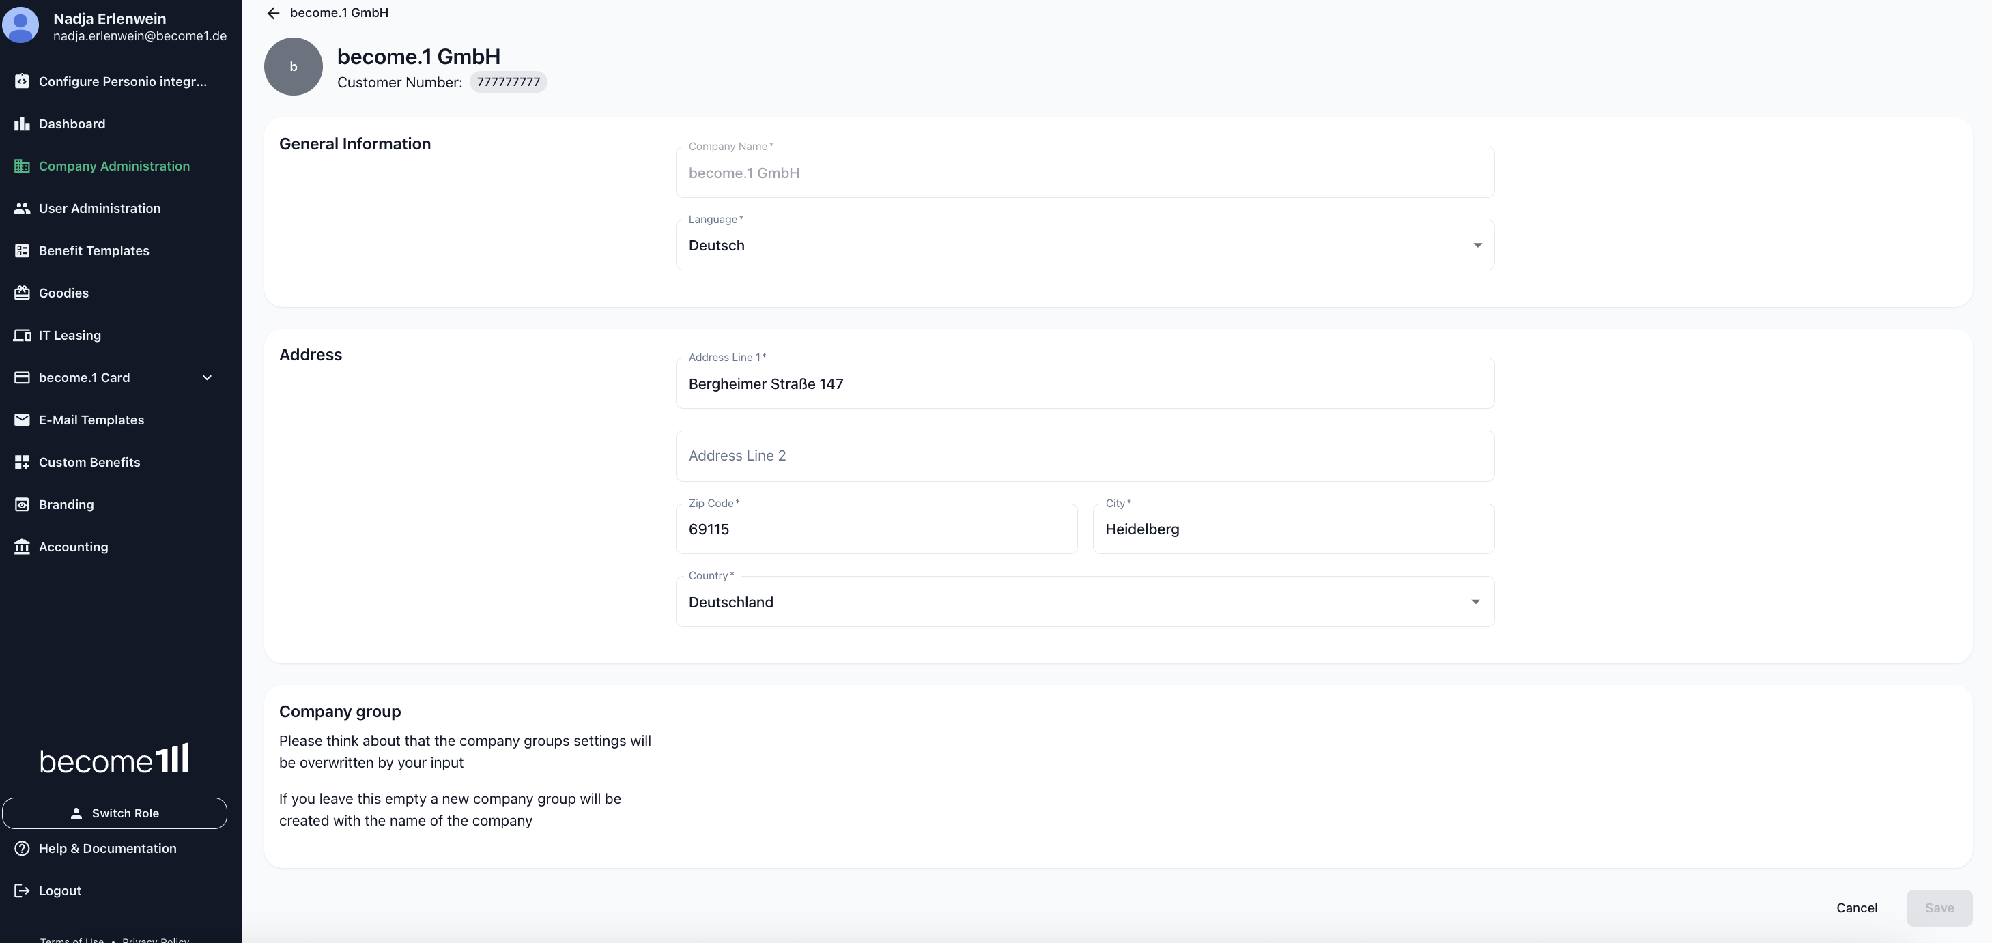Click the City field showing Heidelberg
1992x943 pixels.
coord(1293,529)
